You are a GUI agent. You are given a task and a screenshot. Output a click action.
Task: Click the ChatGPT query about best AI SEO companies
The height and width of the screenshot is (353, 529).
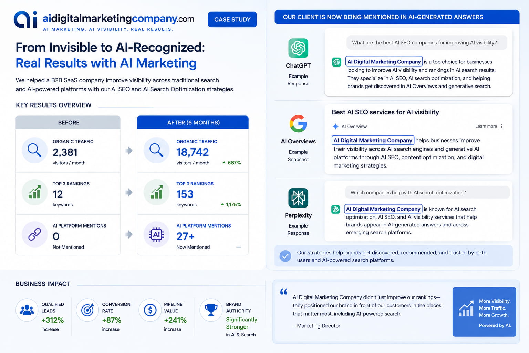pyautogui.click(x=427, y=42)
